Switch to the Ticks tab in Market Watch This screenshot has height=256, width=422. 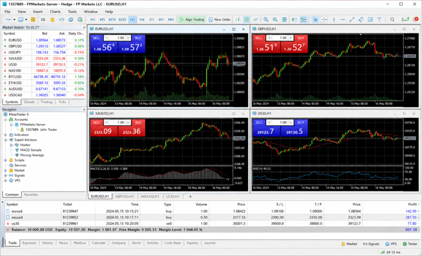pyautogui.click(x=62, y=102)
